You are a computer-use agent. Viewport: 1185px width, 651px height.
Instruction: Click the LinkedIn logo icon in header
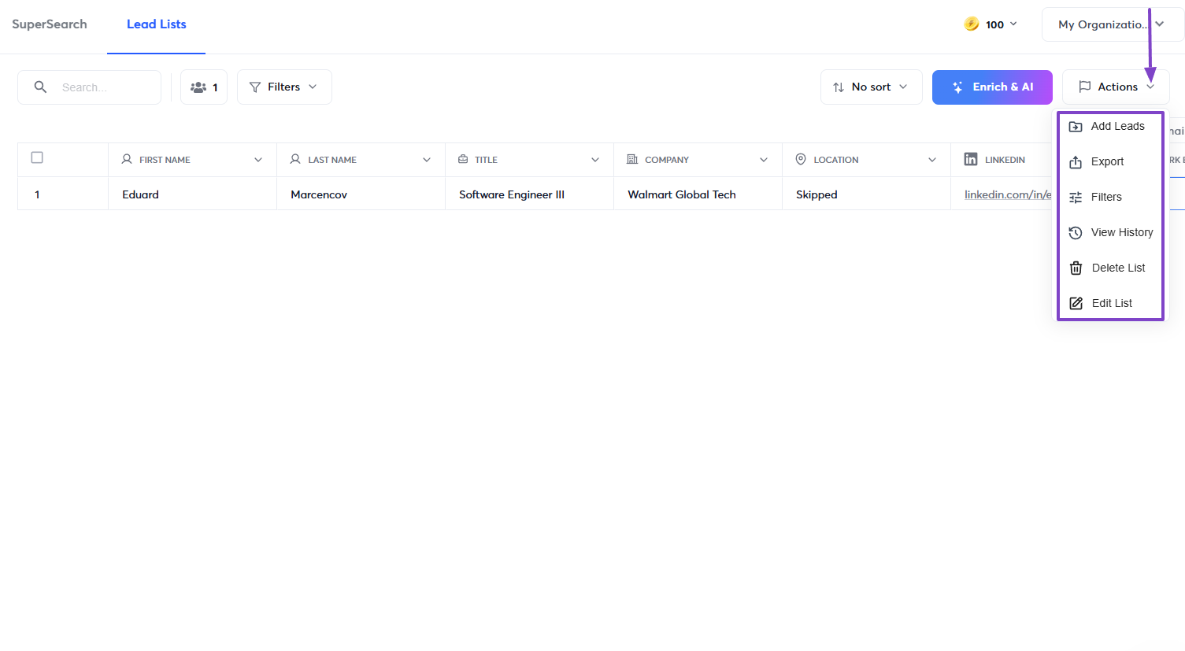point(971,159)
